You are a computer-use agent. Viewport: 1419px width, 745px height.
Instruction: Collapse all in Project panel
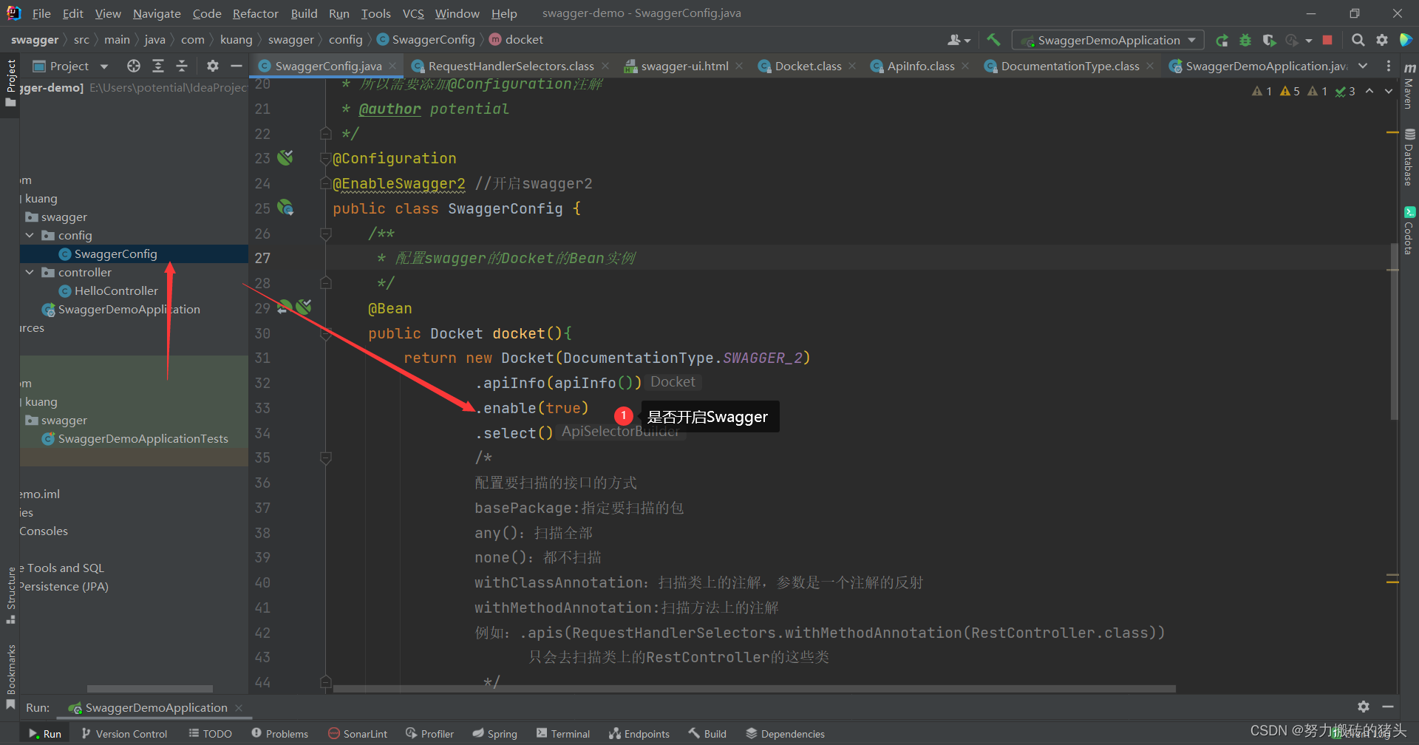click(x=182, y=66)
